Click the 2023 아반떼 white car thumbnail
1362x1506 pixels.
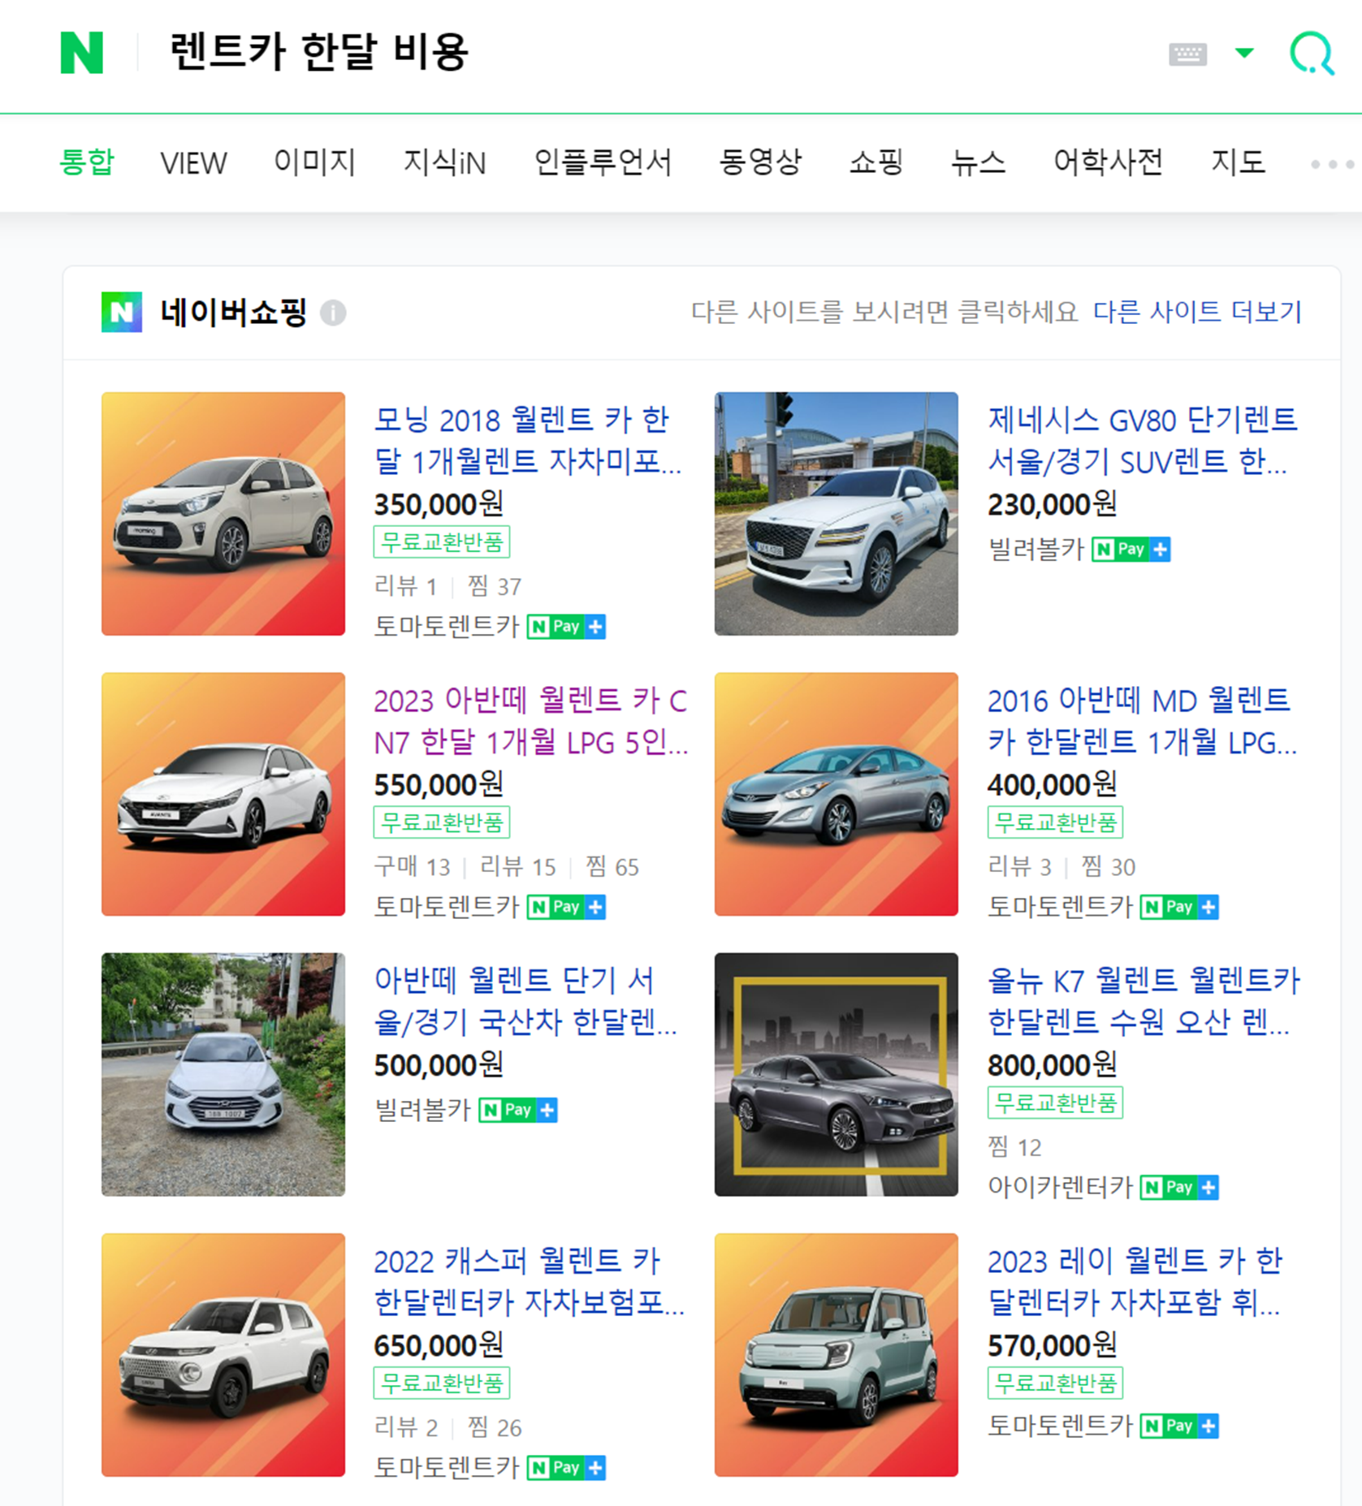tap(223, 794)
